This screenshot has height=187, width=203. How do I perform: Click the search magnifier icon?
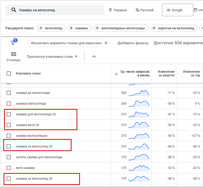coord(13,10)
